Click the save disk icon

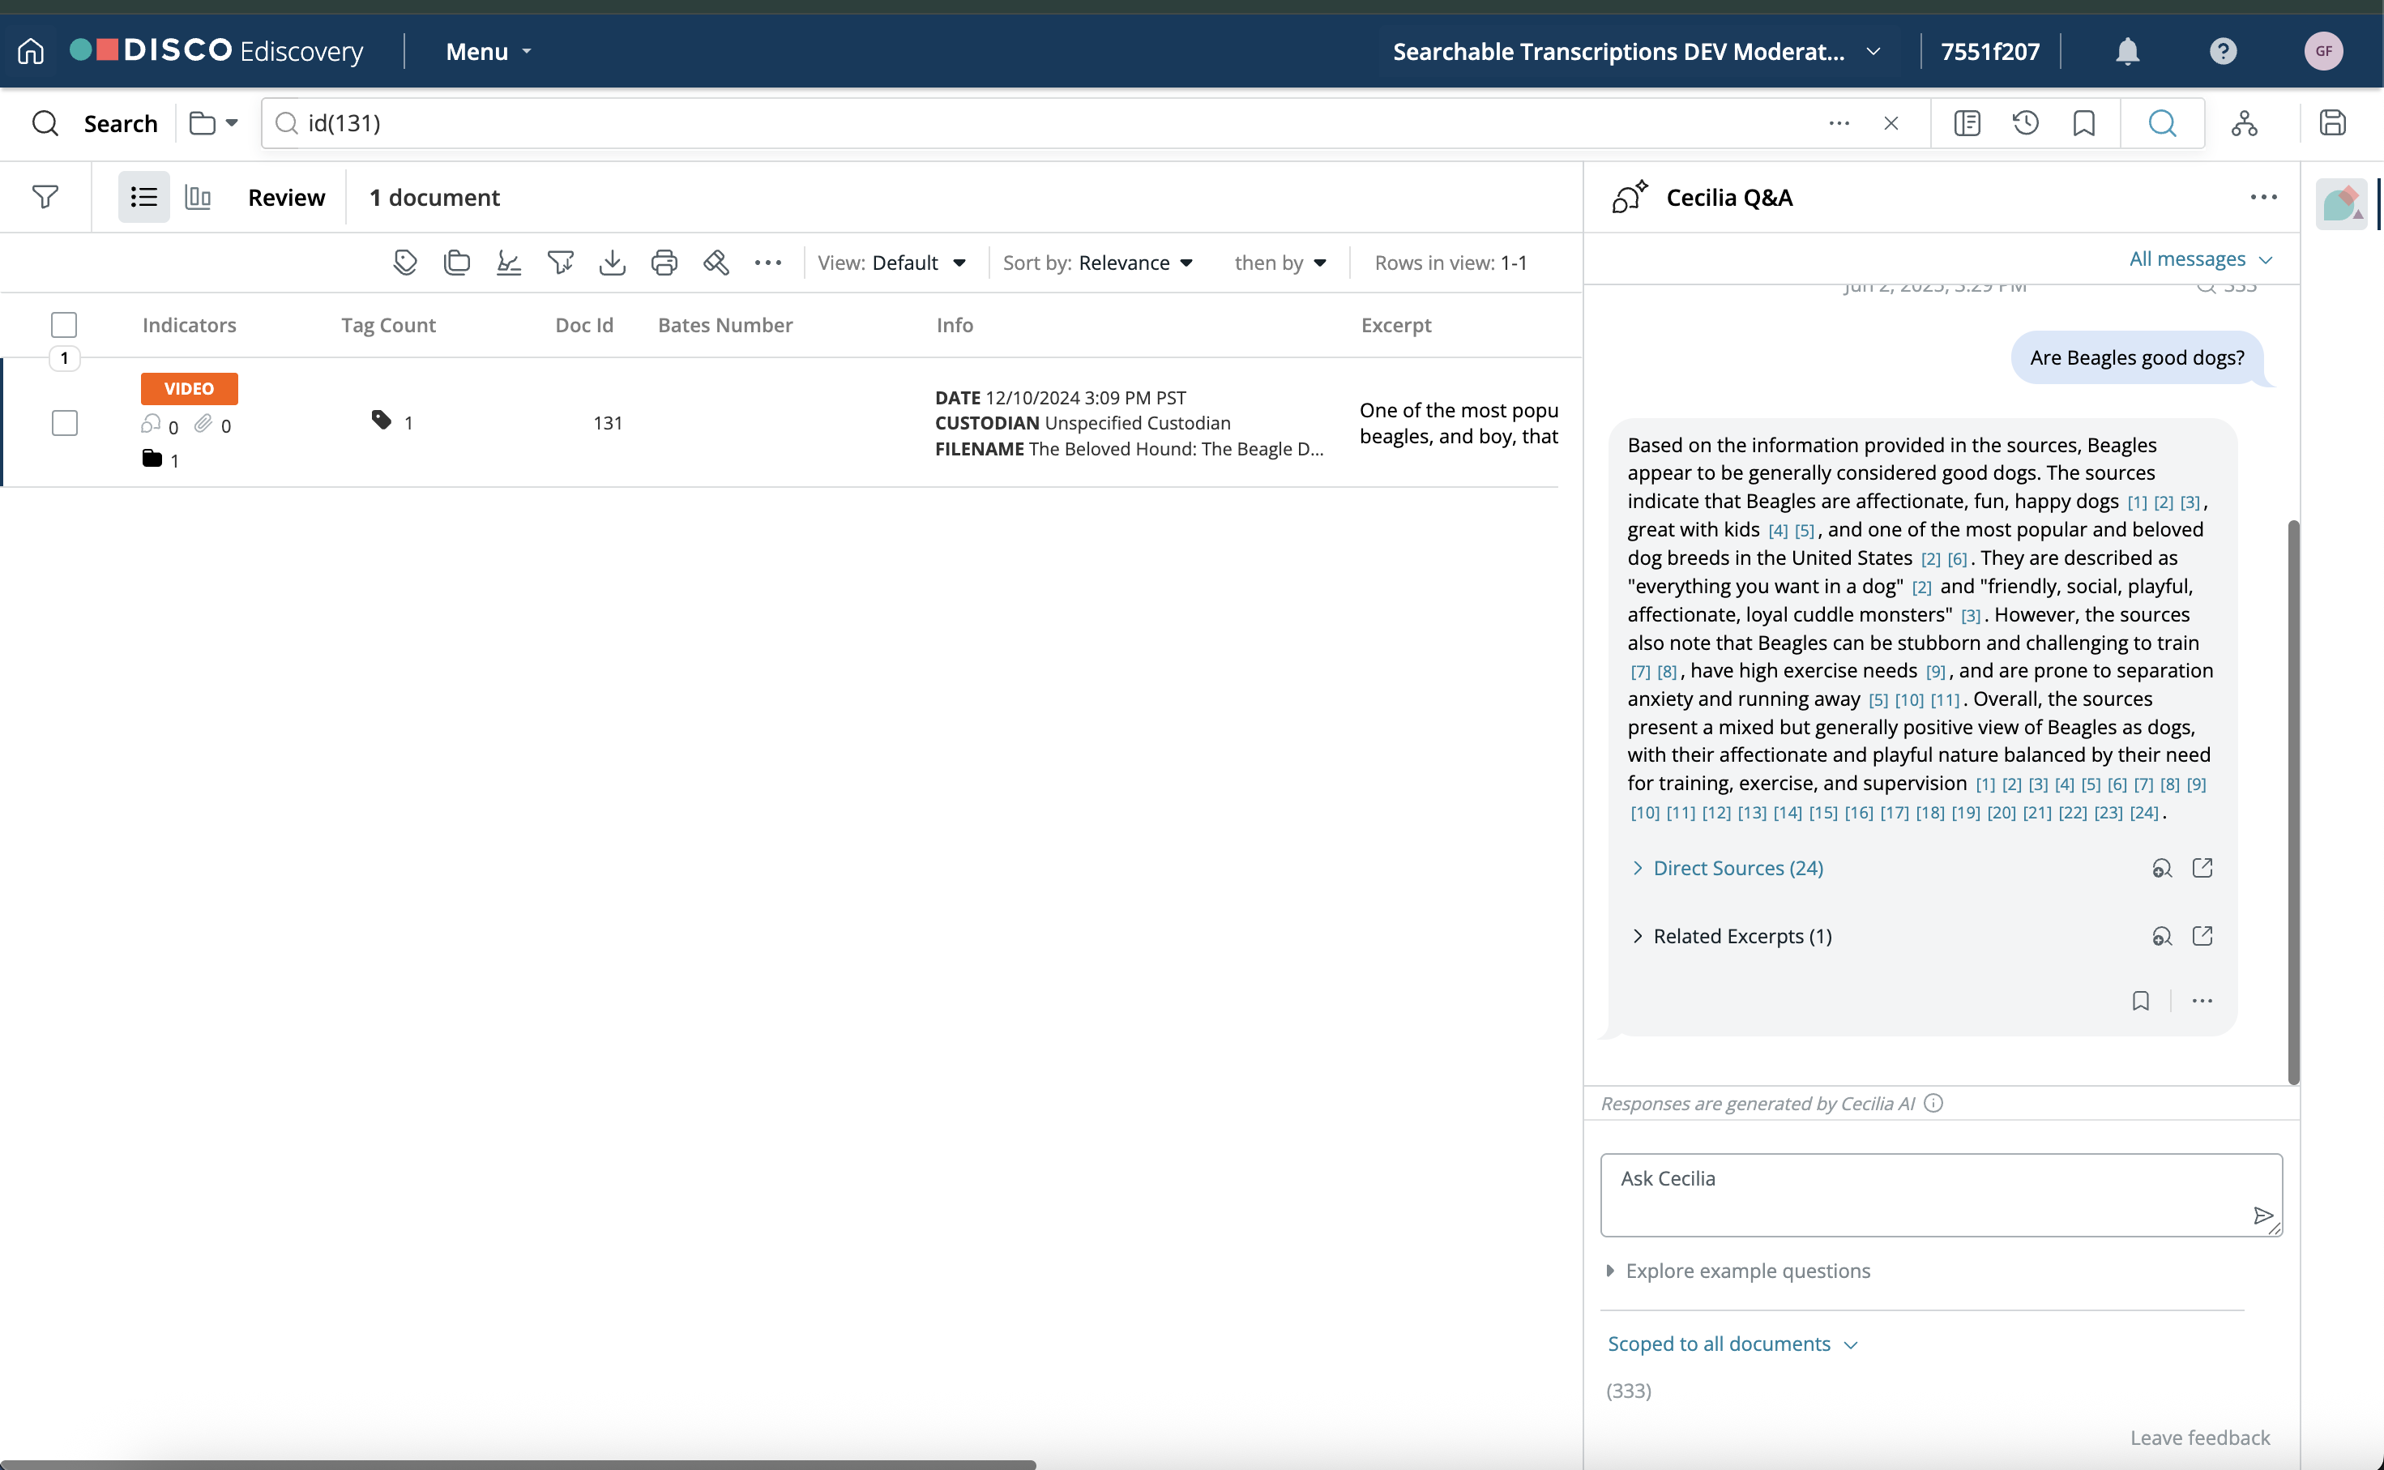click(x=2332, y=122)
